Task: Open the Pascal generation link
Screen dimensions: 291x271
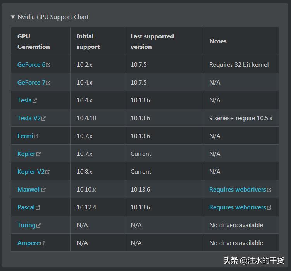Action: point(26,207)
